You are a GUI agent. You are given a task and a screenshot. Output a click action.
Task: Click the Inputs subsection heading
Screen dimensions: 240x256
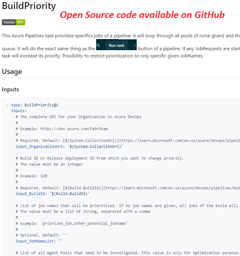point(11,89)
